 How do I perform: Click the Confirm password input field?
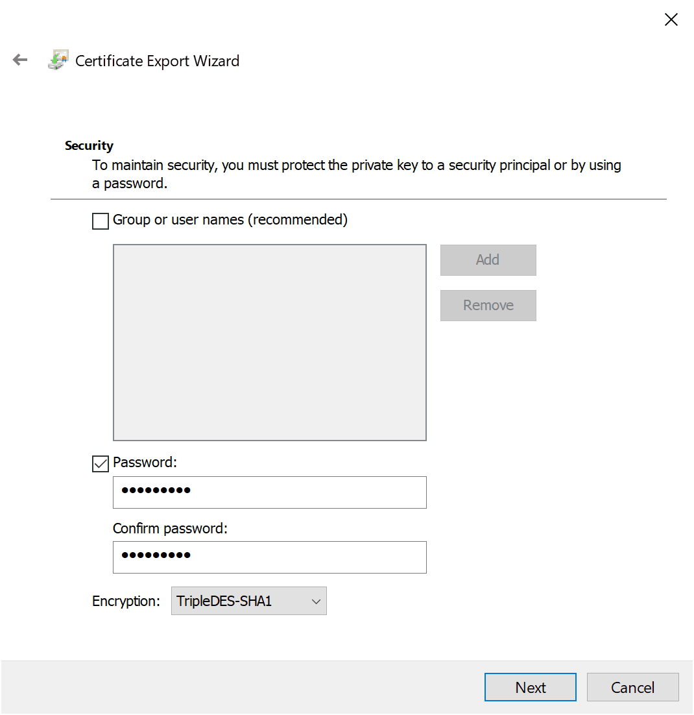click(269, 557)
